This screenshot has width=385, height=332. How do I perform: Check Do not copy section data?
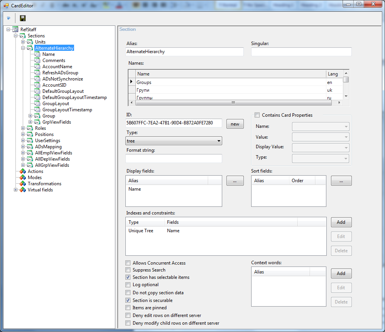click(128, 293)
